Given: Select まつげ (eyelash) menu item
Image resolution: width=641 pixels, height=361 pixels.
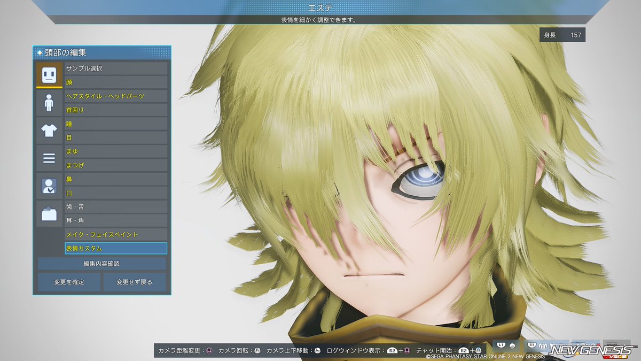Looking at the screenshot, I should pyautogui.click(x=116, y=165).
